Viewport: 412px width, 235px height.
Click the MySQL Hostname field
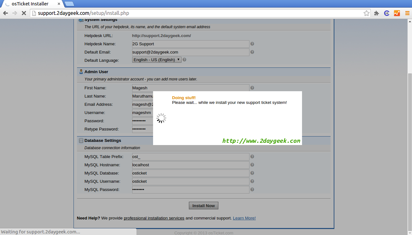click(x=191, y=165)
